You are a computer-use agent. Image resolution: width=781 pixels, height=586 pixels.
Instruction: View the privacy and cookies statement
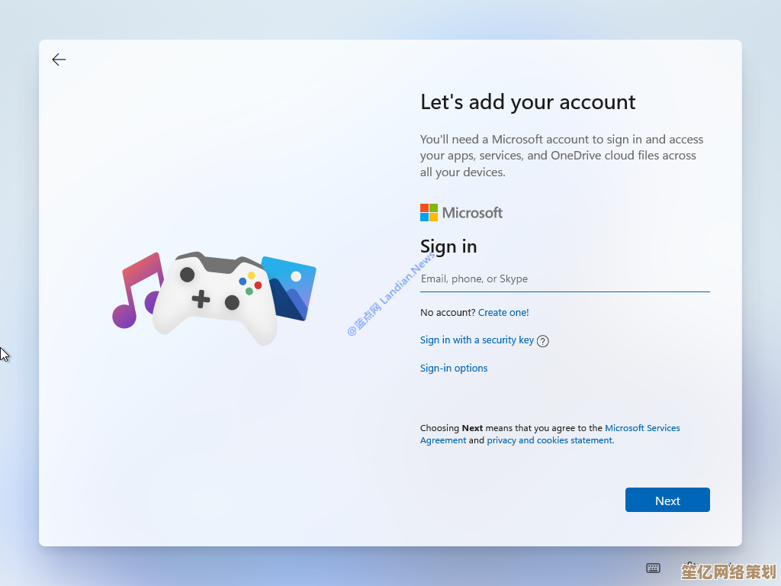click(549, 440)
